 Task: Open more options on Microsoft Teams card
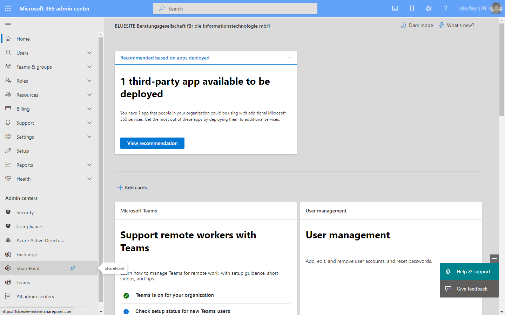(288, 211)
